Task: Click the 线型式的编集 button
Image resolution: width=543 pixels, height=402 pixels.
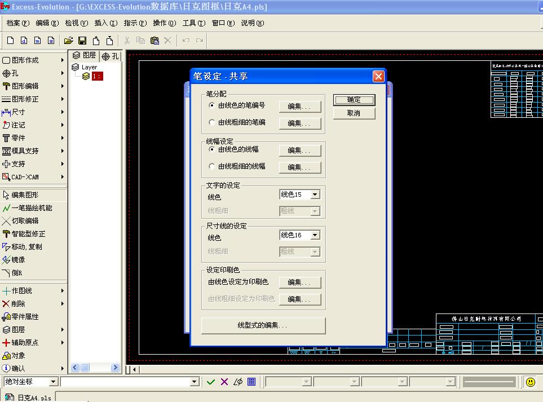Action: (263, 325)
